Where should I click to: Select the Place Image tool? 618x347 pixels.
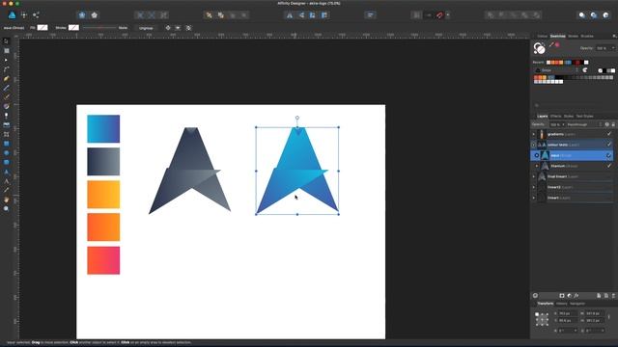[x=7, y=124]
